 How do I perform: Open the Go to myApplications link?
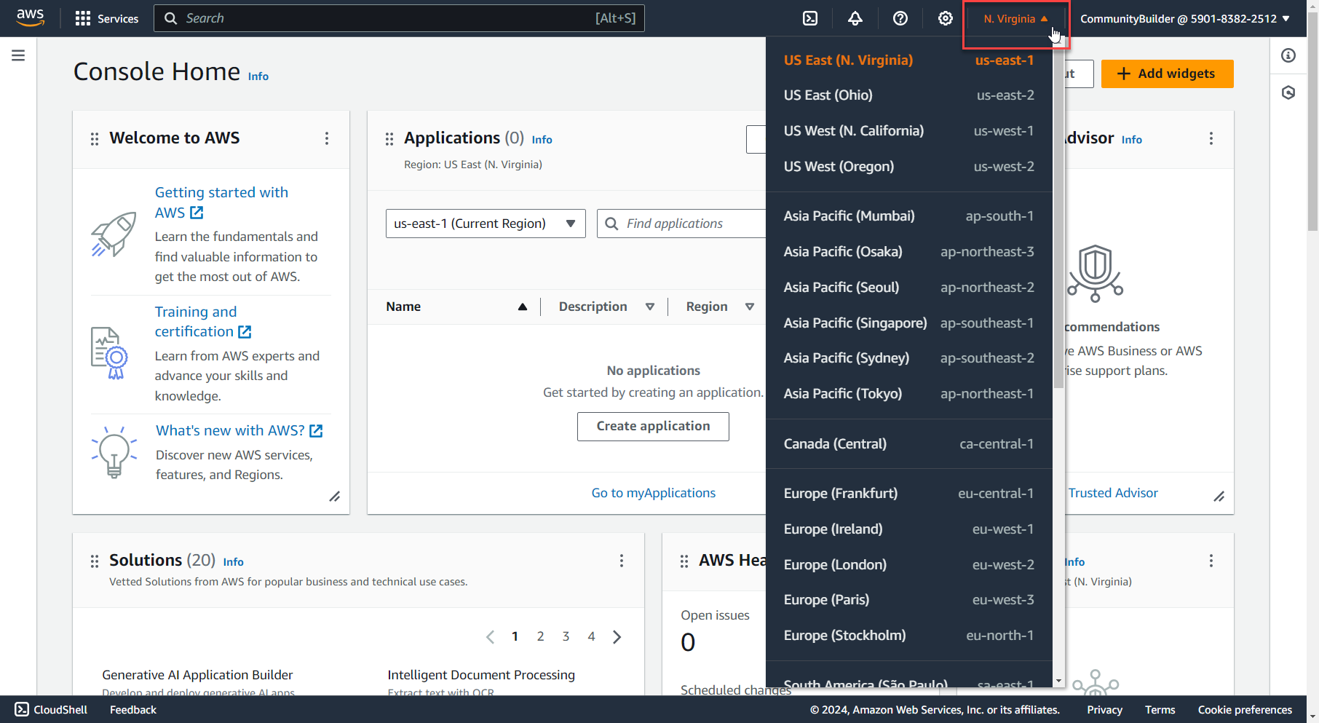(x=653, y=493)
